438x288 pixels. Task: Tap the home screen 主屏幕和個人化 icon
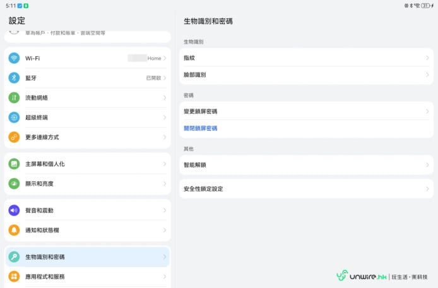click(x=14, y=164)
